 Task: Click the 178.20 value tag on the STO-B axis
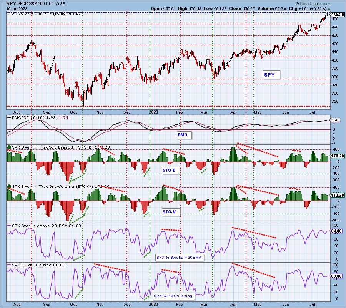[338, 156]
